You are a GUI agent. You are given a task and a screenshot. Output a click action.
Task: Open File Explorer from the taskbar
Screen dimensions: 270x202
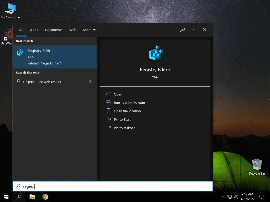(x=32, y=197)
